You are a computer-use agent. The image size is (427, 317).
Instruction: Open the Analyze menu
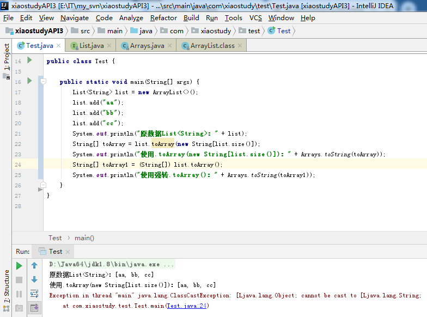pos(131,18)
